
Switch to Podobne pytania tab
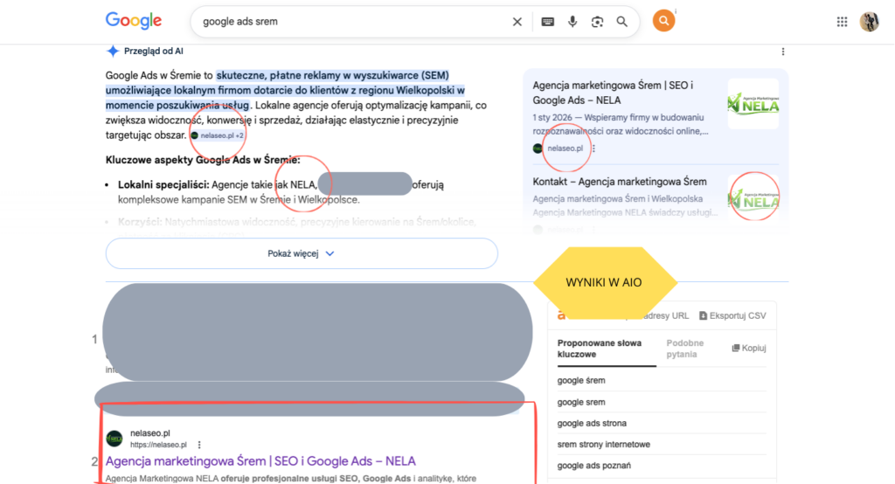click(x=685, y=349)
